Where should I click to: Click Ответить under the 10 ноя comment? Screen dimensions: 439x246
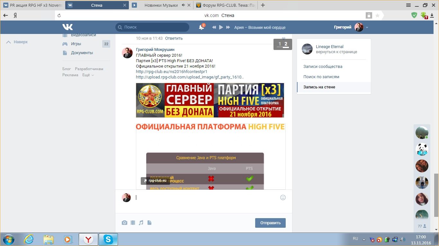click(x=174, y=38)
